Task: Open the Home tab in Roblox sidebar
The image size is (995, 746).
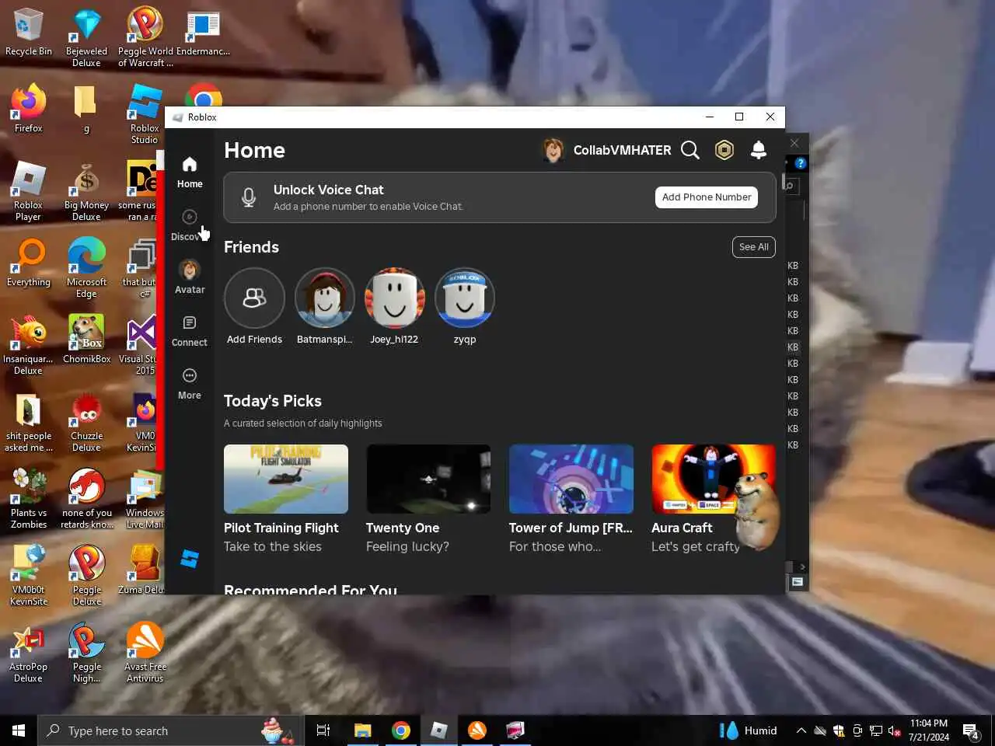Action: click(190, 173)
